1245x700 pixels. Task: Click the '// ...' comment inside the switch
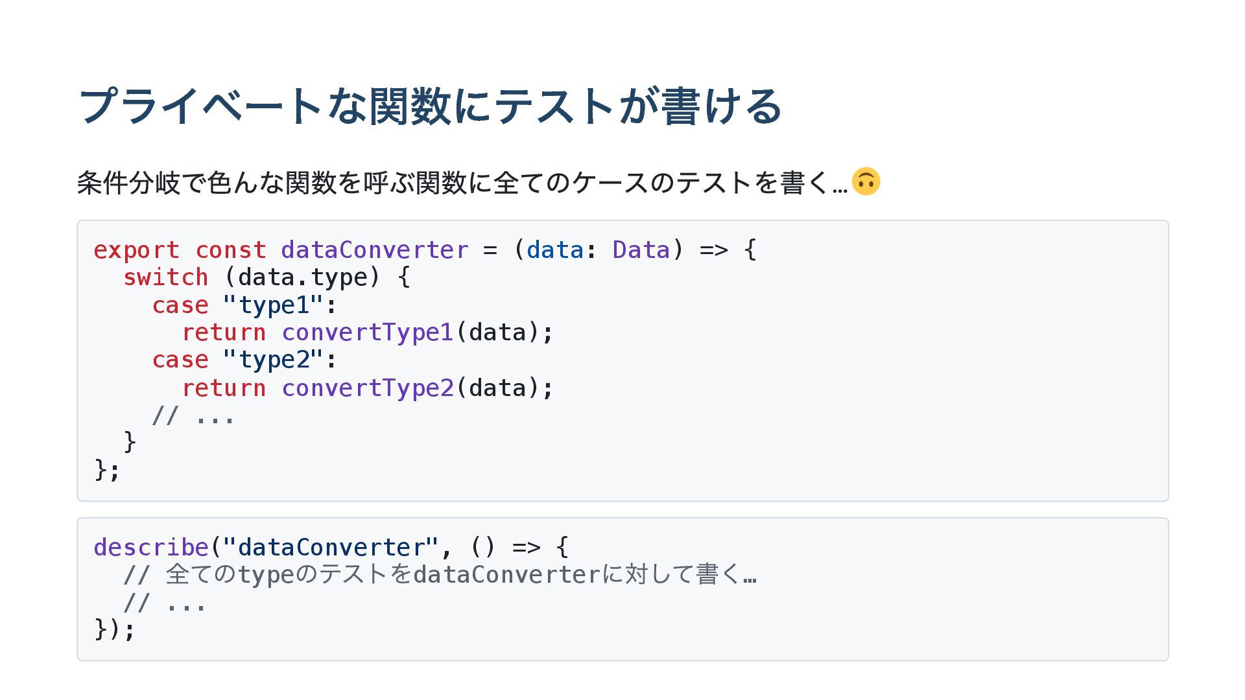[x=193, y=415]
